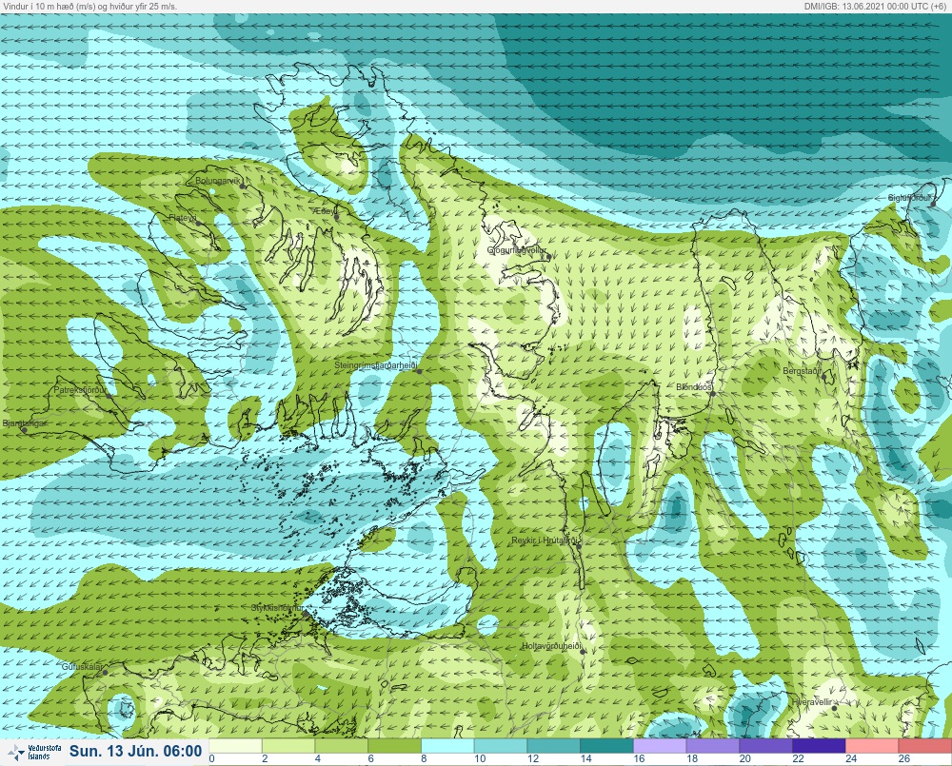Click the legend value 16

(639, 758)
